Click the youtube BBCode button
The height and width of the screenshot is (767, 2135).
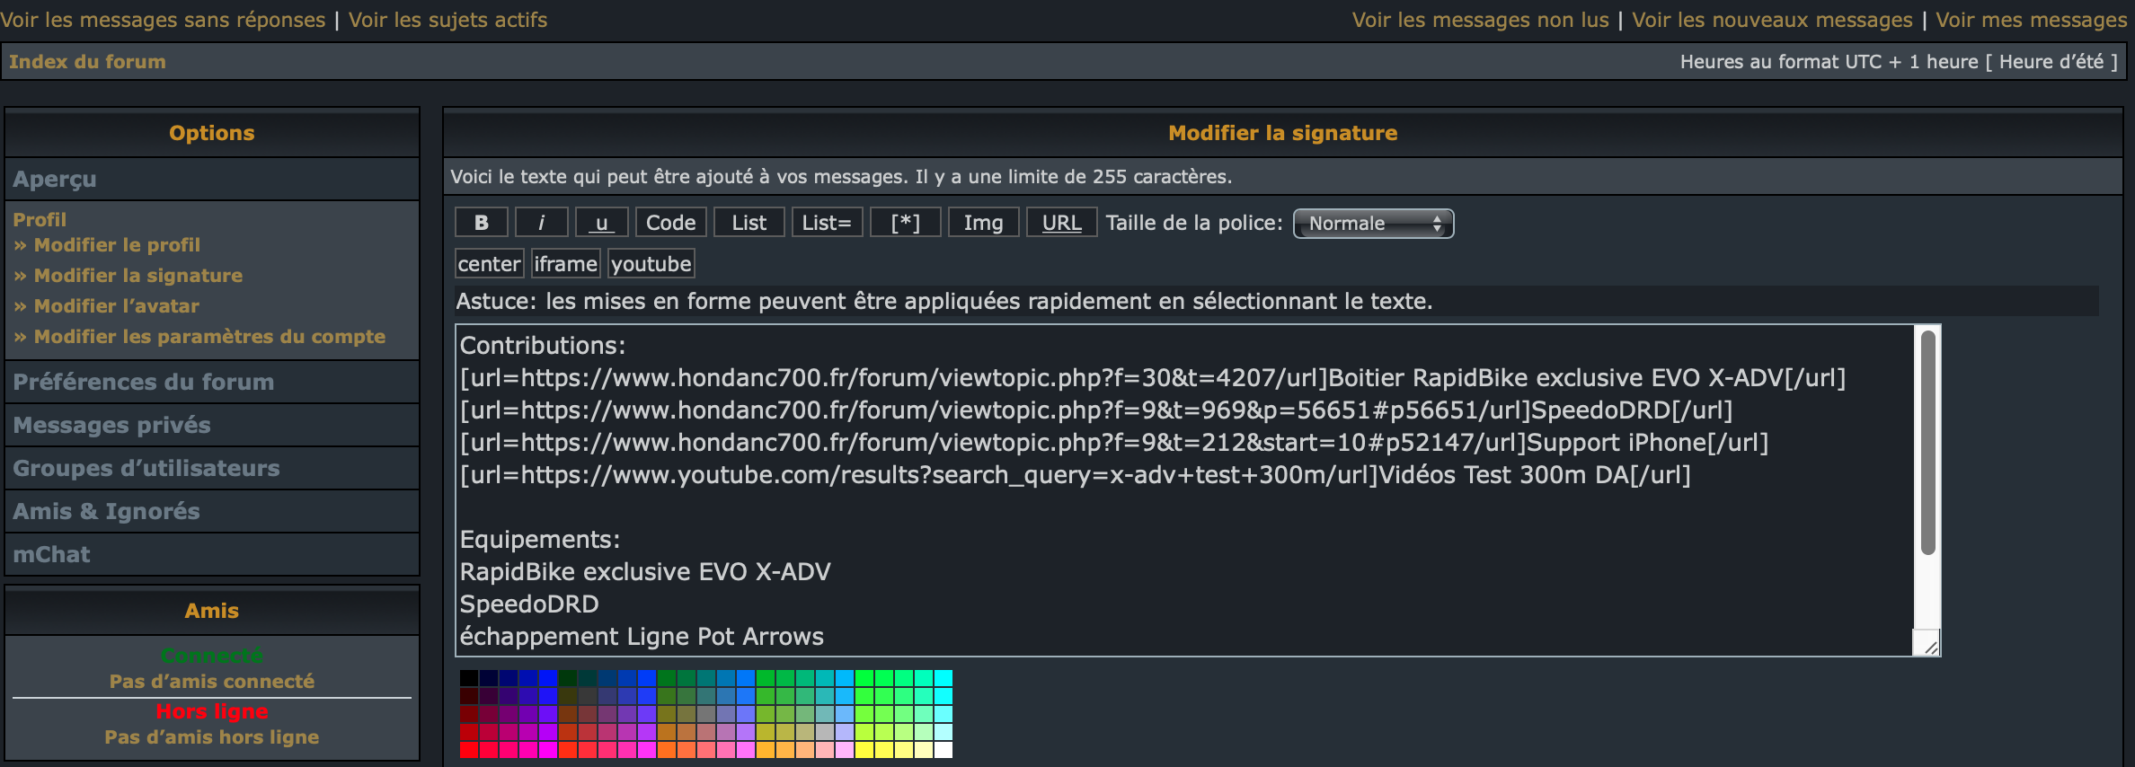tap(651, 264)
